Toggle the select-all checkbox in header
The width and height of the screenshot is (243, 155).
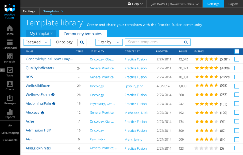[237, 52]
